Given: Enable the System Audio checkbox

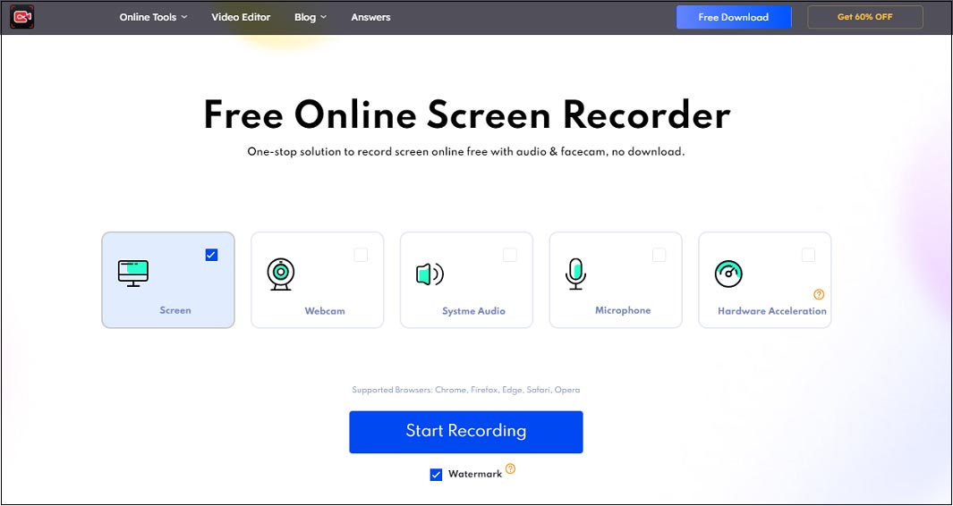Looking at the screenshot, I should [x=510, y=255].
